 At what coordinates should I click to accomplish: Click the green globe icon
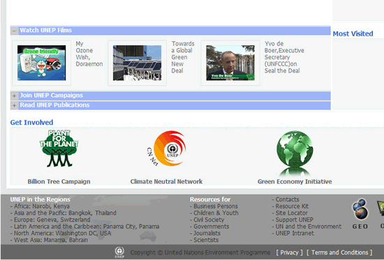point(295,153)
